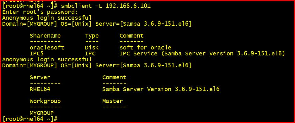This screenshot has height=123, width=295.
Task: Click the 'Enter root's password:' line
Action: pyautogui.click(x=40, y=12)
